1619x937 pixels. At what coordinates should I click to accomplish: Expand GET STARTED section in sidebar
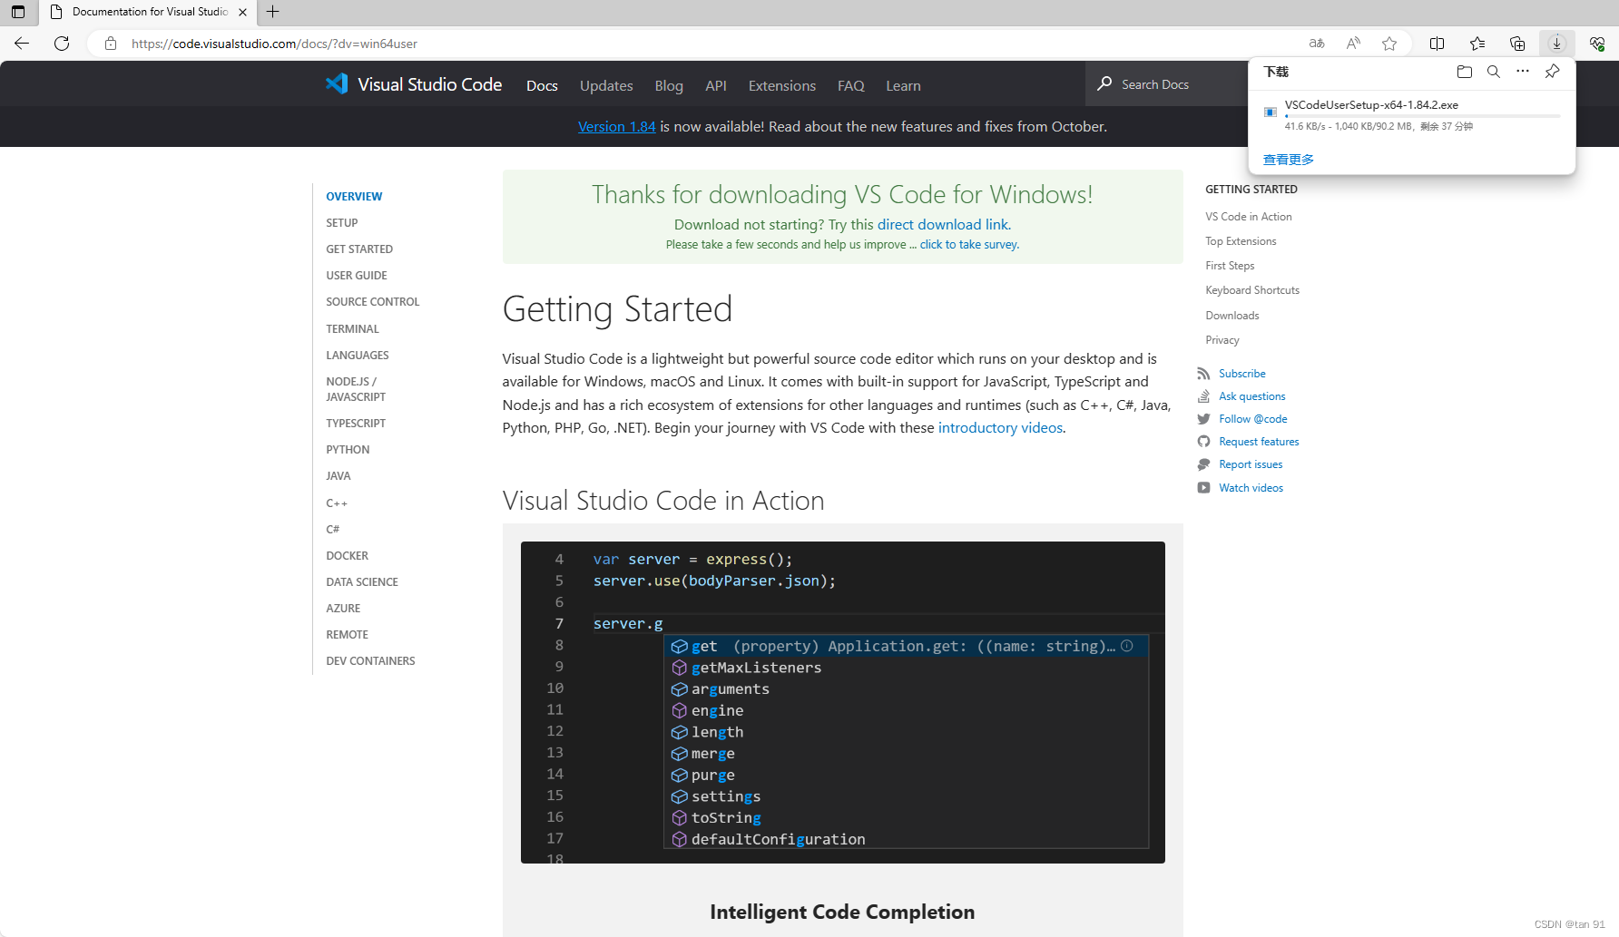[359, 249]
